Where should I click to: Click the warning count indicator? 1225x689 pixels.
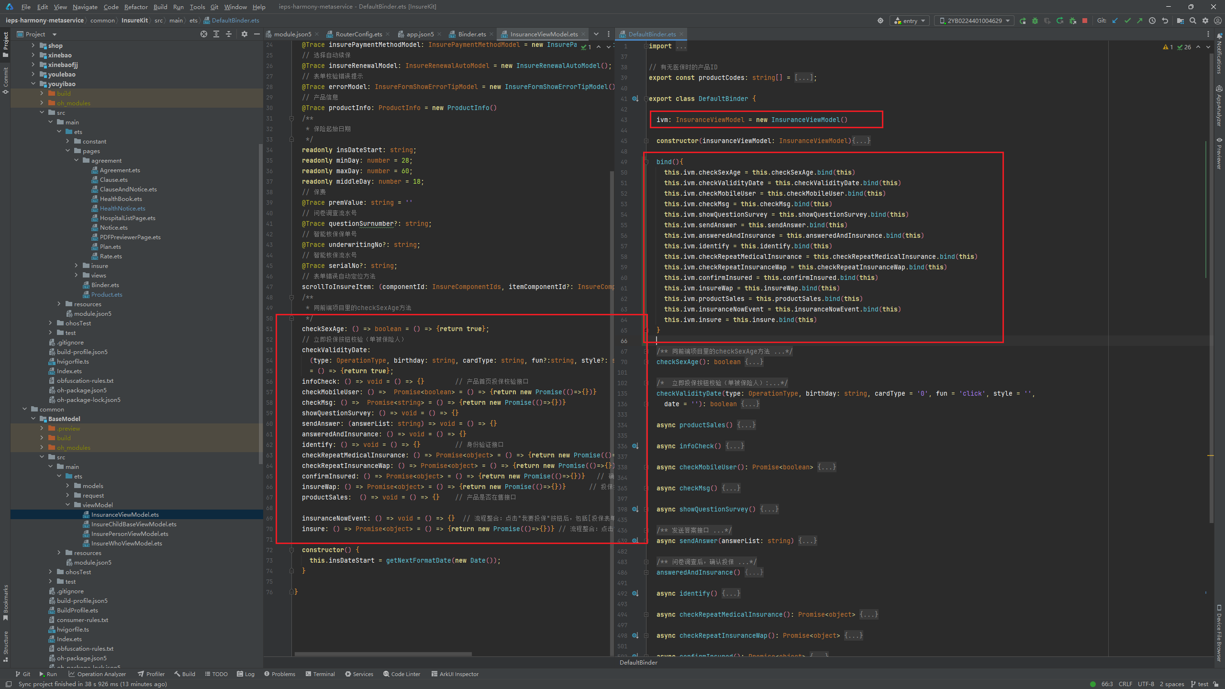click(1168, 47)
